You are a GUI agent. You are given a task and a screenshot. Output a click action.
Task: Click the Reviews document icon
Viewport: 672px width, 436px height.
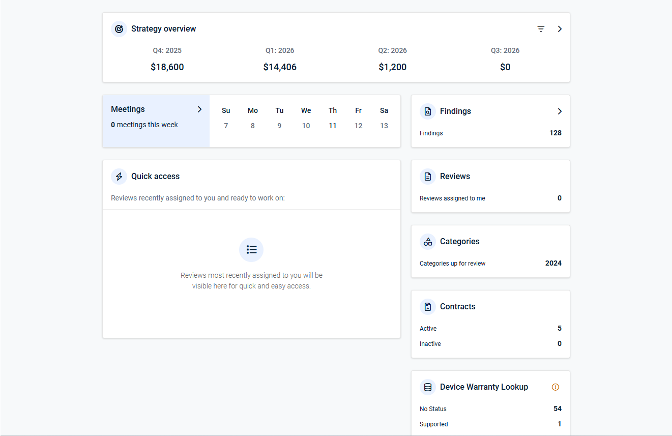pyautogui.click(x=428, y=177)
